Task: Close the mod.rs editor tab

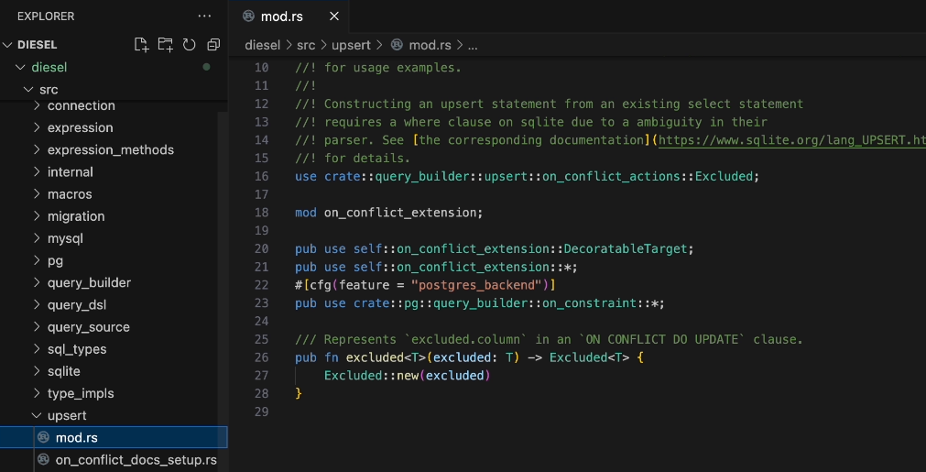Action: [x=333, y=16]
